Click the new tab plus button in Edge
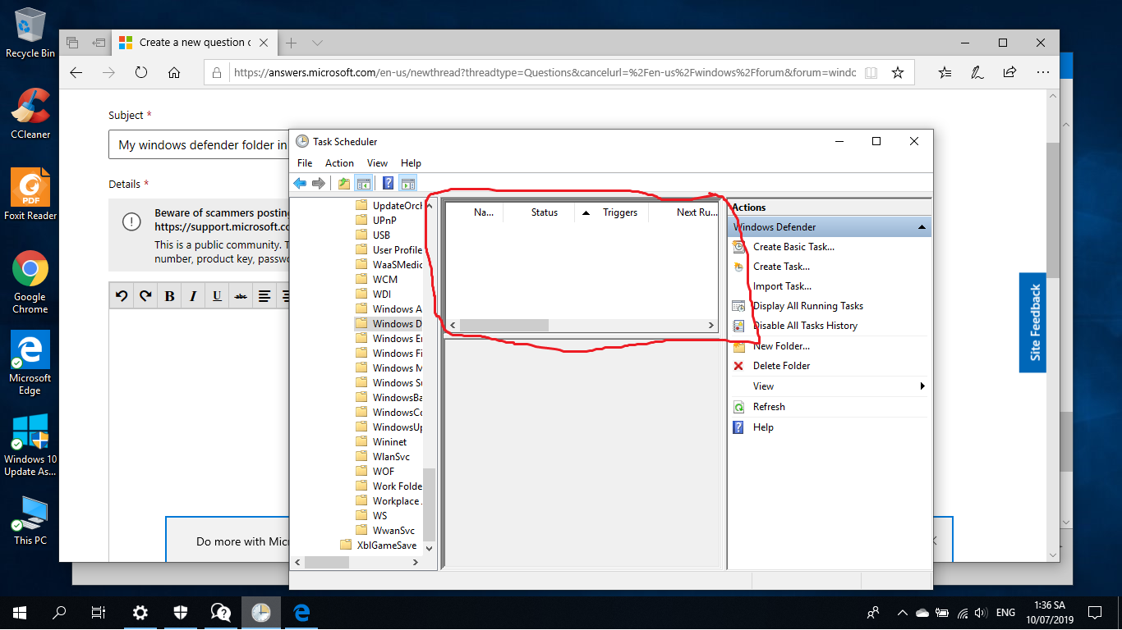This screenshot has width=1122, height=630. tap(291, 43)
